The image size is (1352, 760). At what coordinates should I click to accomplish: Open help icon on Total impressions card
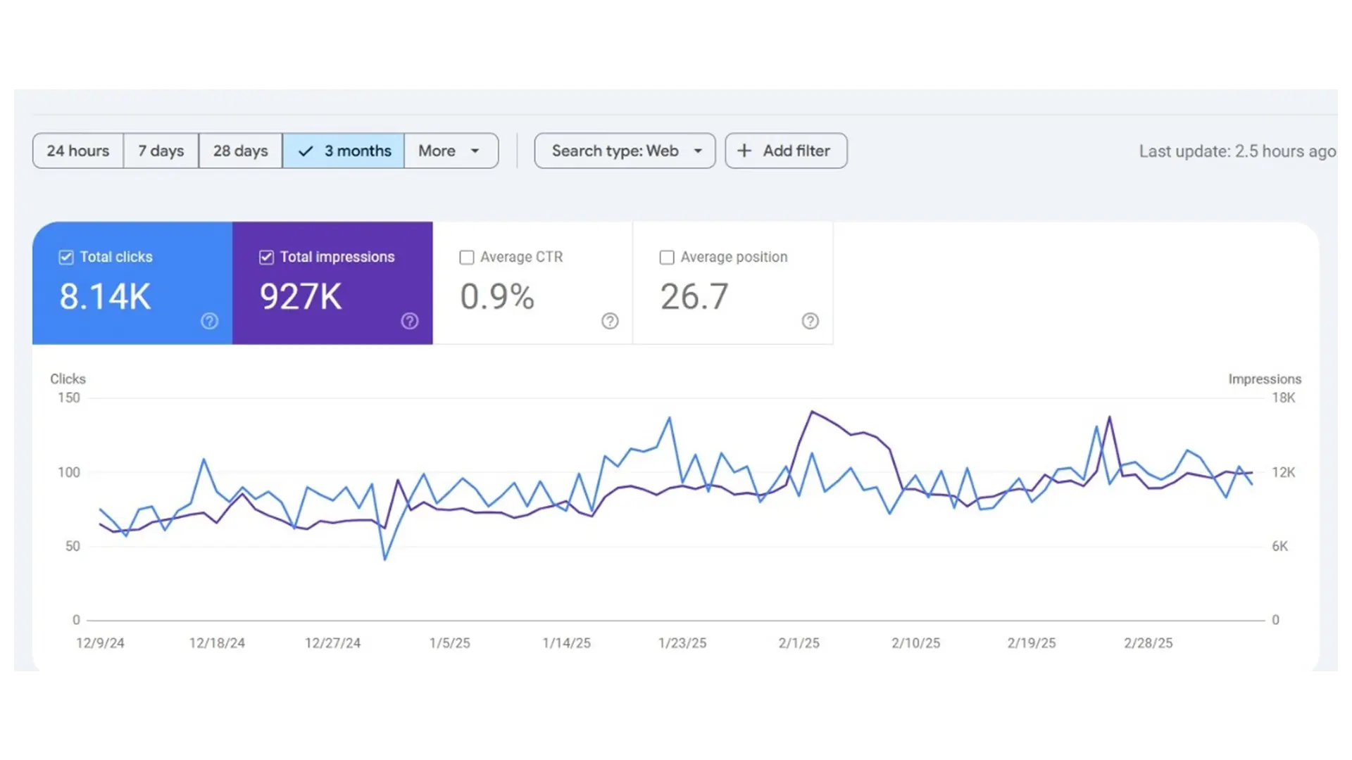coord(410,321)
